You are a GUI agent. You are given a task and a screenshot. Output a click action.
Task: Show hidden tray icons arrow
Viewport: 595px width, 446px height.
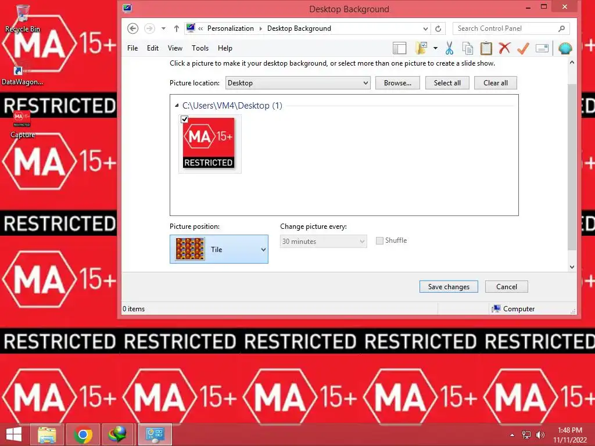point(512,435)
